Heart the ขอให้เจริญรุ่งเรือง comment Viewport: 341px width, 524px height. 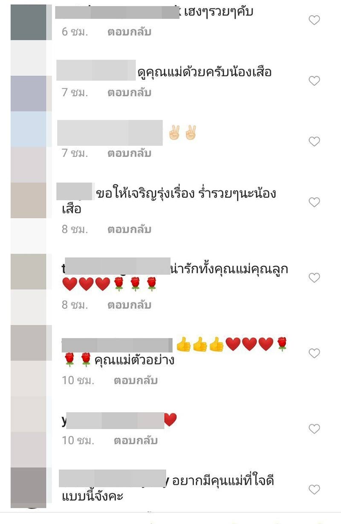314,202
